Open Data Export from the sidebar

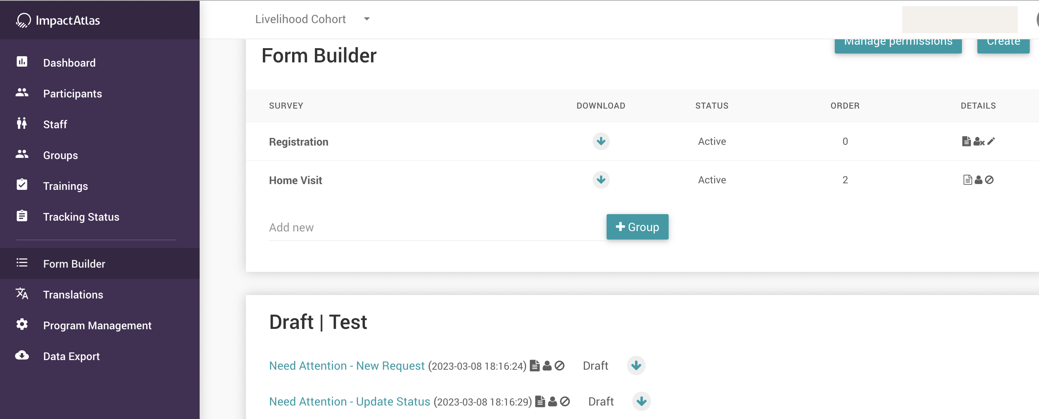[x=71, y=356]
